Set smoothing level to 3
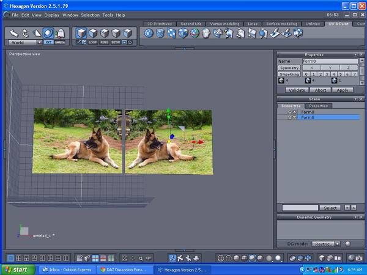Screen dimensions: 367x275 [327, 74]
